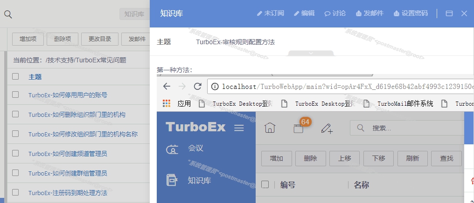Check box for TurboEx-如何创建群组管理员

pyautogui.click(x=15, y=173)
